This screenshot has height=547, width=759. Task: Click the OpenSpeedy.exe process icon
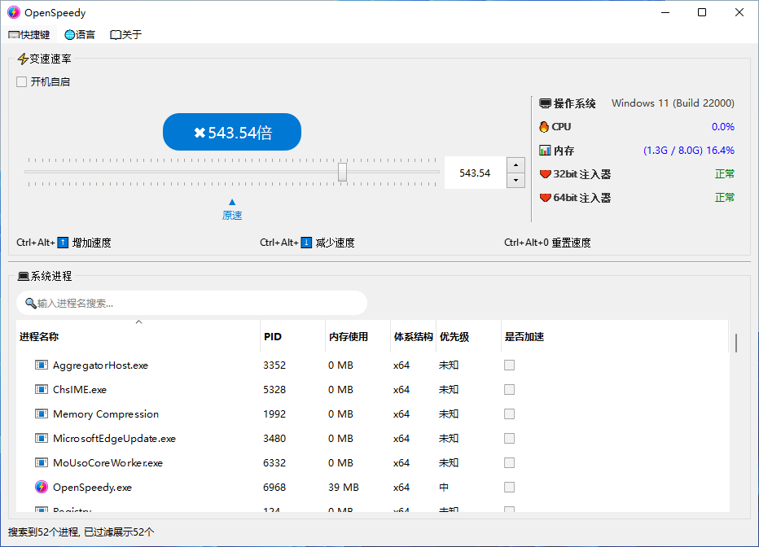coord(42,487)
